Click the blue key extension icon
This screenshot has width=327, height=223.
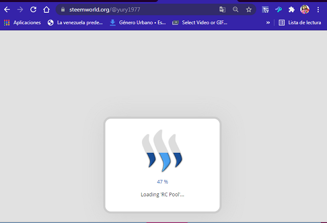click(x=278, y=10)
